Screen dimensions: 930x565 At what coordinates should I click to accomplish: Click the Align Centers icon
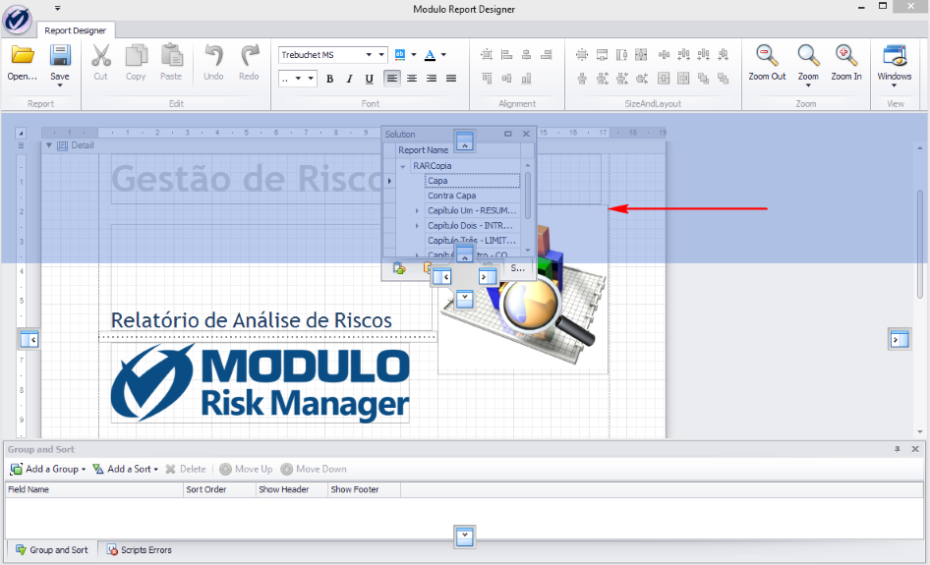[x=526, y=55]
